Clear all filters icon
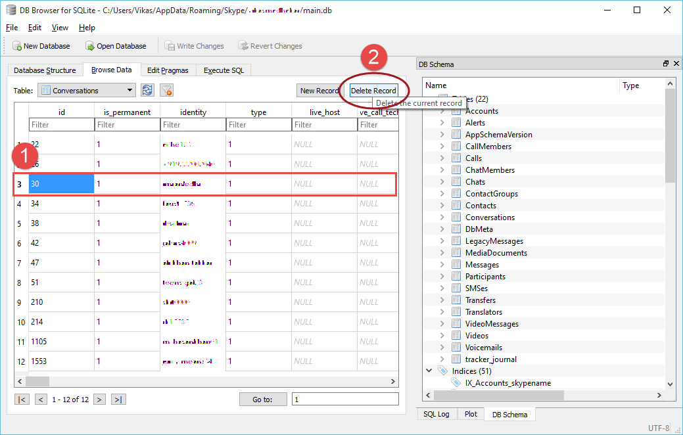 [x=167, y=91]
